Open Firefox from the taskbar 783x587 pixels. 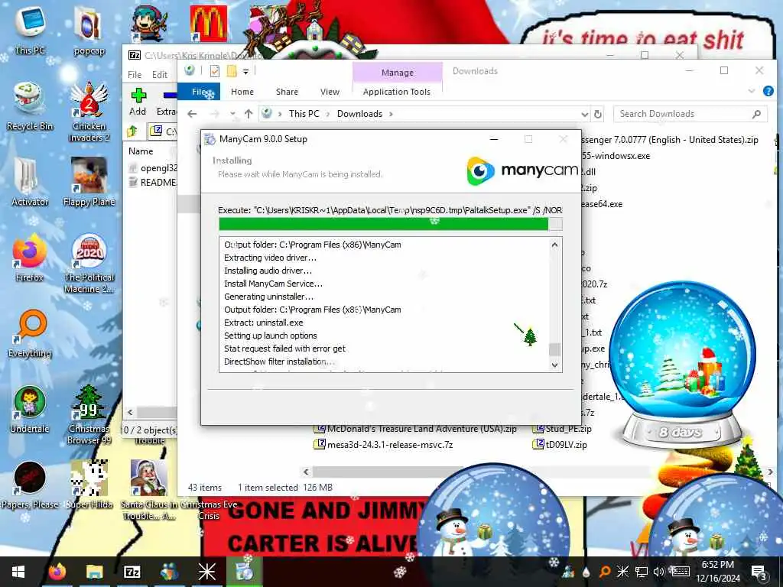click(x=57, y=572)
